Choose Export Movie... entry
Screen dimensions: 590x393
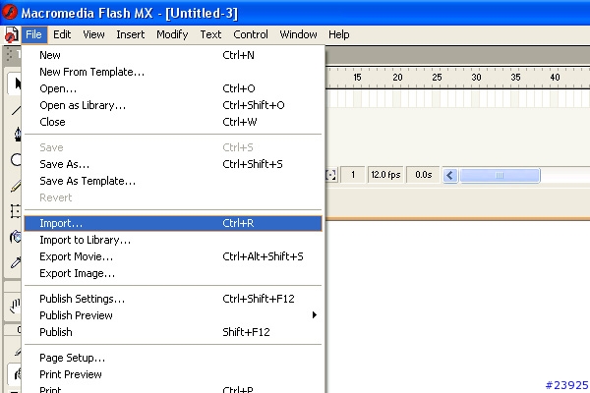[x=173, y=256]
